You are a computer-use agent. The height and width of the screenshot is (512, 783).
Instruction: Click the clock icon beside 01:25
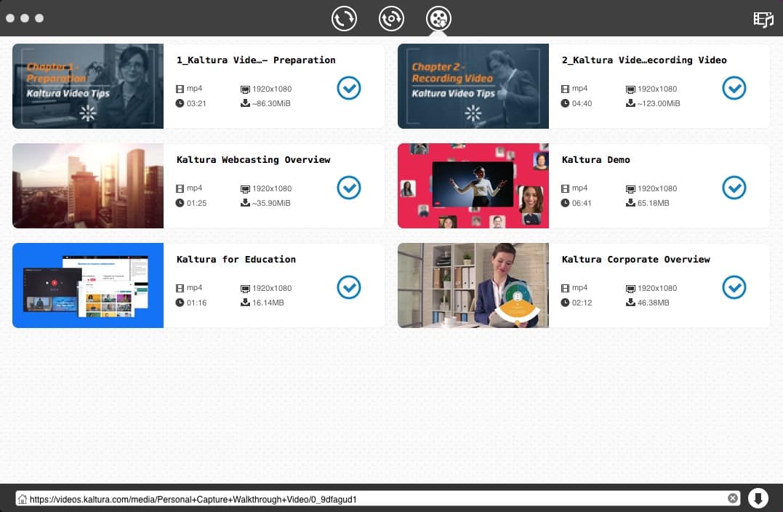[x=180, y=203]
